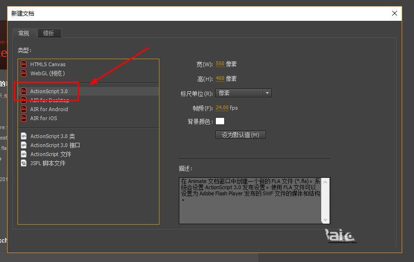Choose ActionScript 3.0 document type
Viewport: 414px width, 262px height.
88,91
